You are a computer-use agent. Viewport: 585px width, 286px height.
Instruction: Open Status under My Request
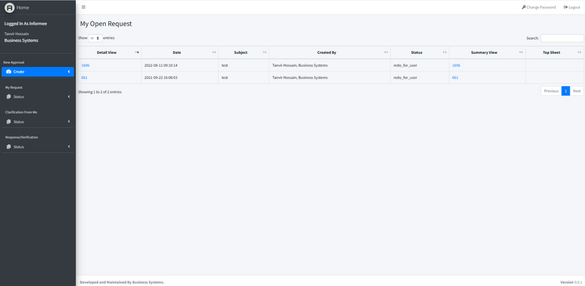click(38, 97)
